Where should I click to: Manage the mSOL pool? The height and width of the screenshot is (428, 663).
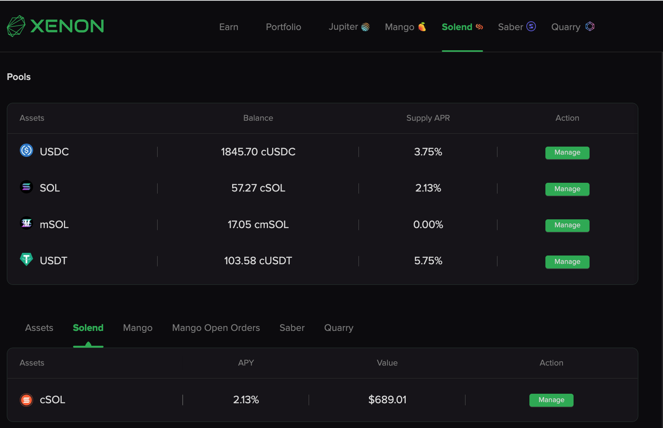pos(567,225)
